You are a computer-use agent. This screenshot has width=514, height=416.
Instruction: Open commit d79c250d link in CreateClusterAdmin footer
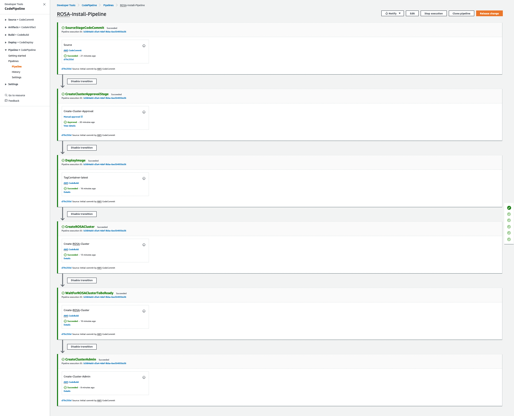66,400
